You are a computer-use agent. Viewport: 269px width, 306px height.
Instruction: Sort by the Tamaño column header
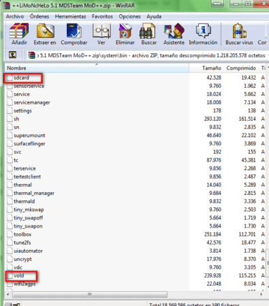(206, 68)
